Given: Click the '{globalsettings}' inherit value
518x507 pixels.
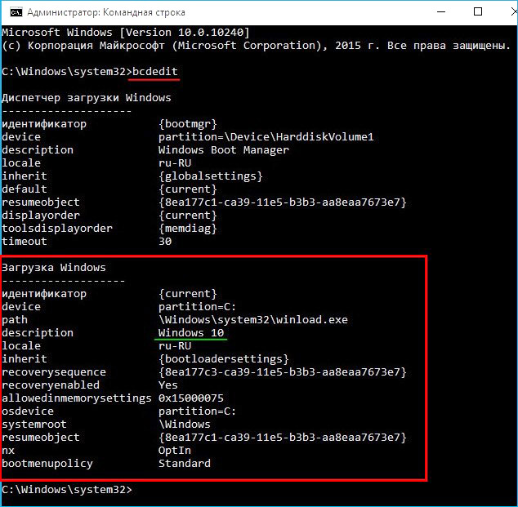Looking at the screenshot, I should 211,176.
